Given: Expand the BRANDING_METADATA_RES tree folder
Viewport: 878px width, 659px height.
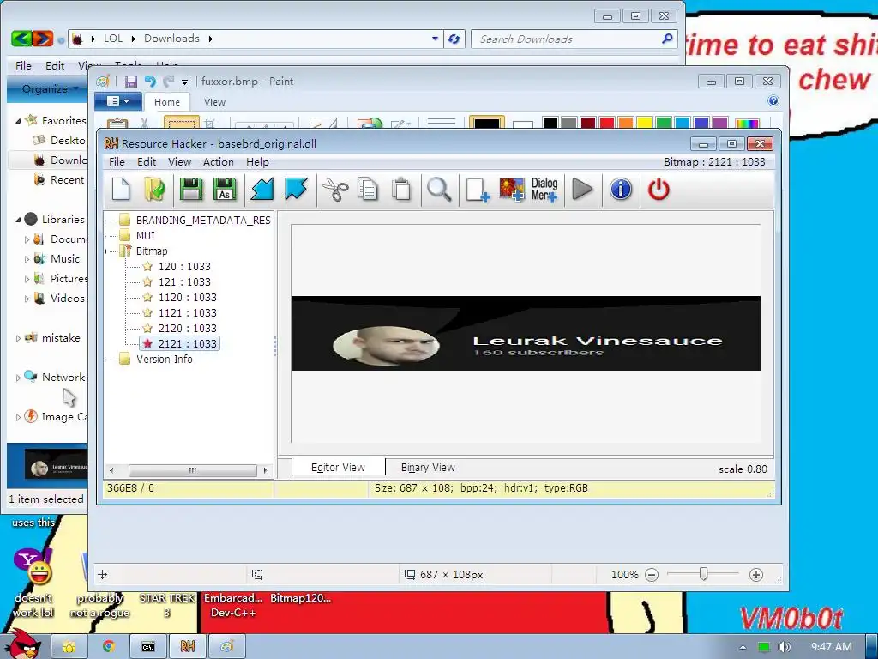Looking at the screenshot, I should [106, 221].
